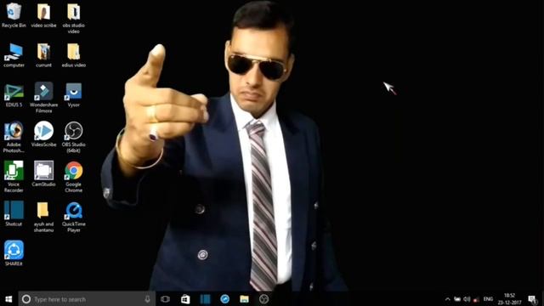Launch the Adobe Photoshop shortcut
This screenshot has width=544, height=306.
tap(14, 137)
